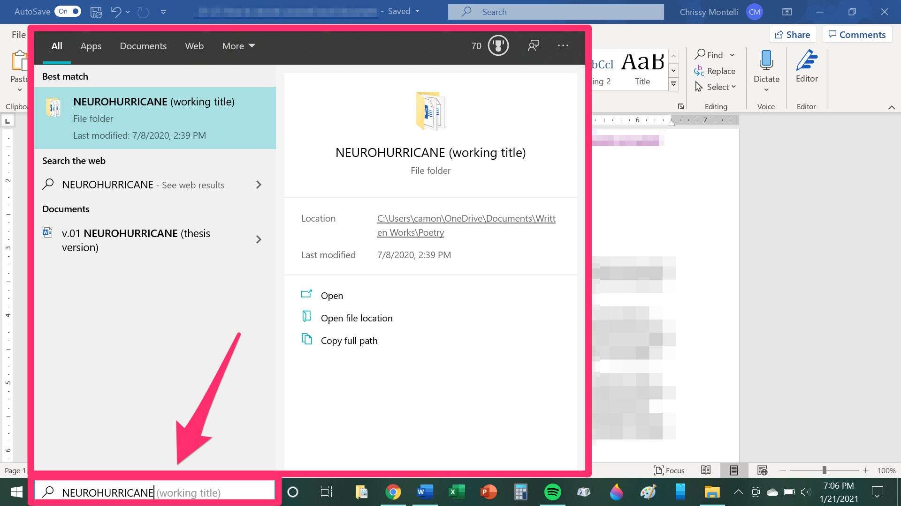Click Open file location for NEUROHURRICANE
The height and width of the screenshot is (506, 901).
357,318
